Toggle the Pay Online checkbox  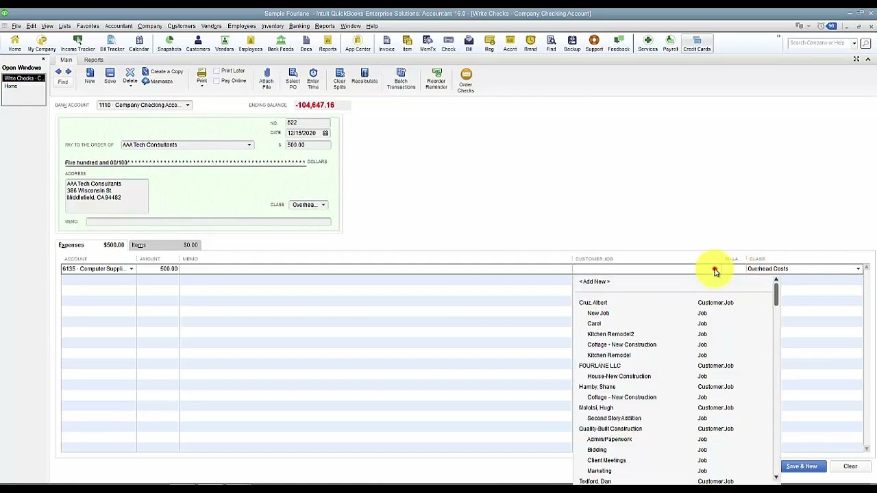217,81
